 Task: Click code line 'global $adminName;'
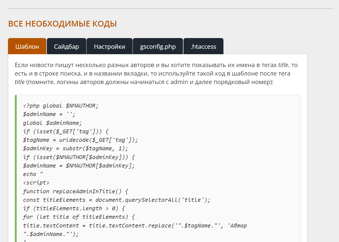pyautogui.click(x=52, y=123)
